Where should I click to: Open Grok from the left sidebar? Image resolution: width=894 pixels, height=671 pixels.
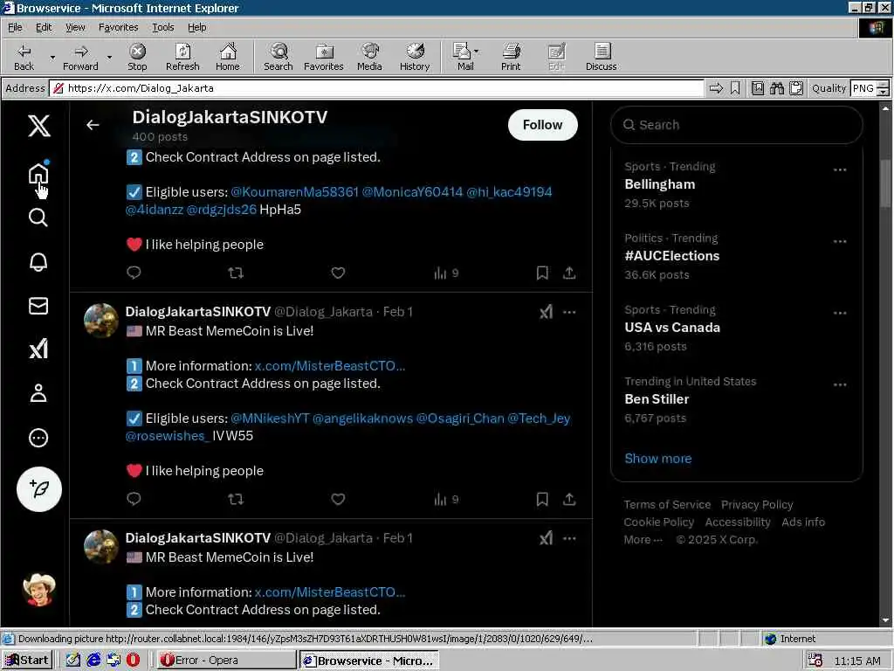tap(38, 349)
